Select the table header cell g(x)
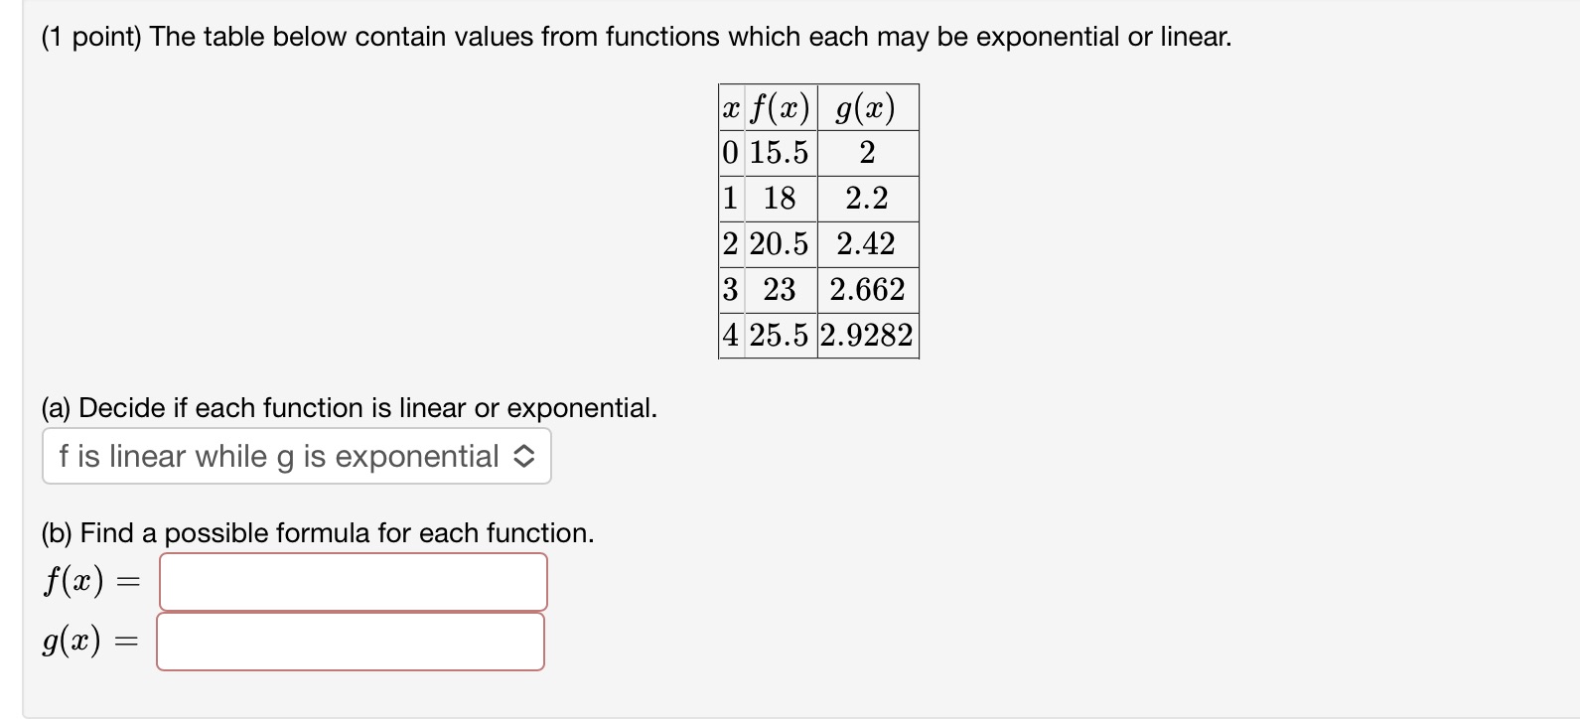The height and width of the screenshot is (720, 1580). click(x=868, y=107)
